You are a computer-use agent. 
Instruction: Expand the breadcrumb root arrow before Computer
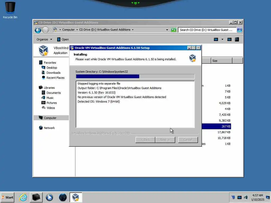[60, 30]
